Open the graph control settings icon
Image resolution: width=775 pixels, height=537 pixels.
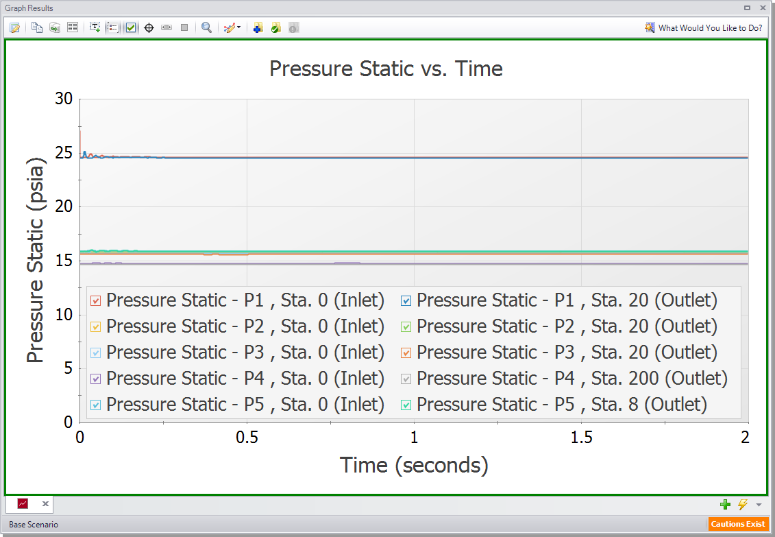[x=14, y=27]
